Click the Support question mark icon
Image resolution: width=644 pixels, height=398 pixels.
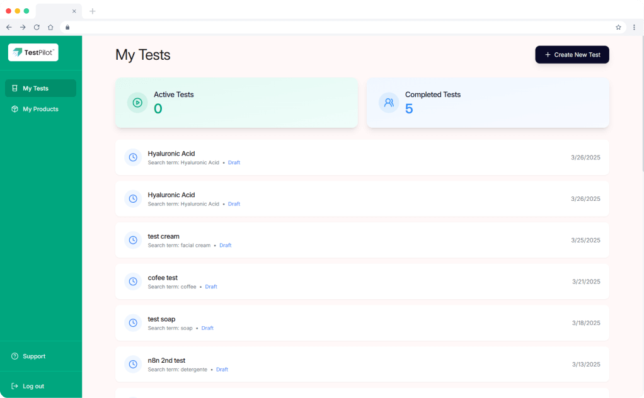(14, 356)
